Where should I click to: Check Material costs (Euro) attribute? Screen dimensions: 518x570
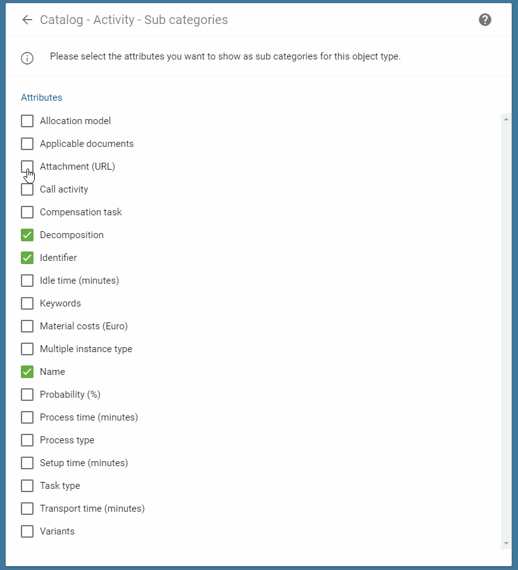[27, 326]
